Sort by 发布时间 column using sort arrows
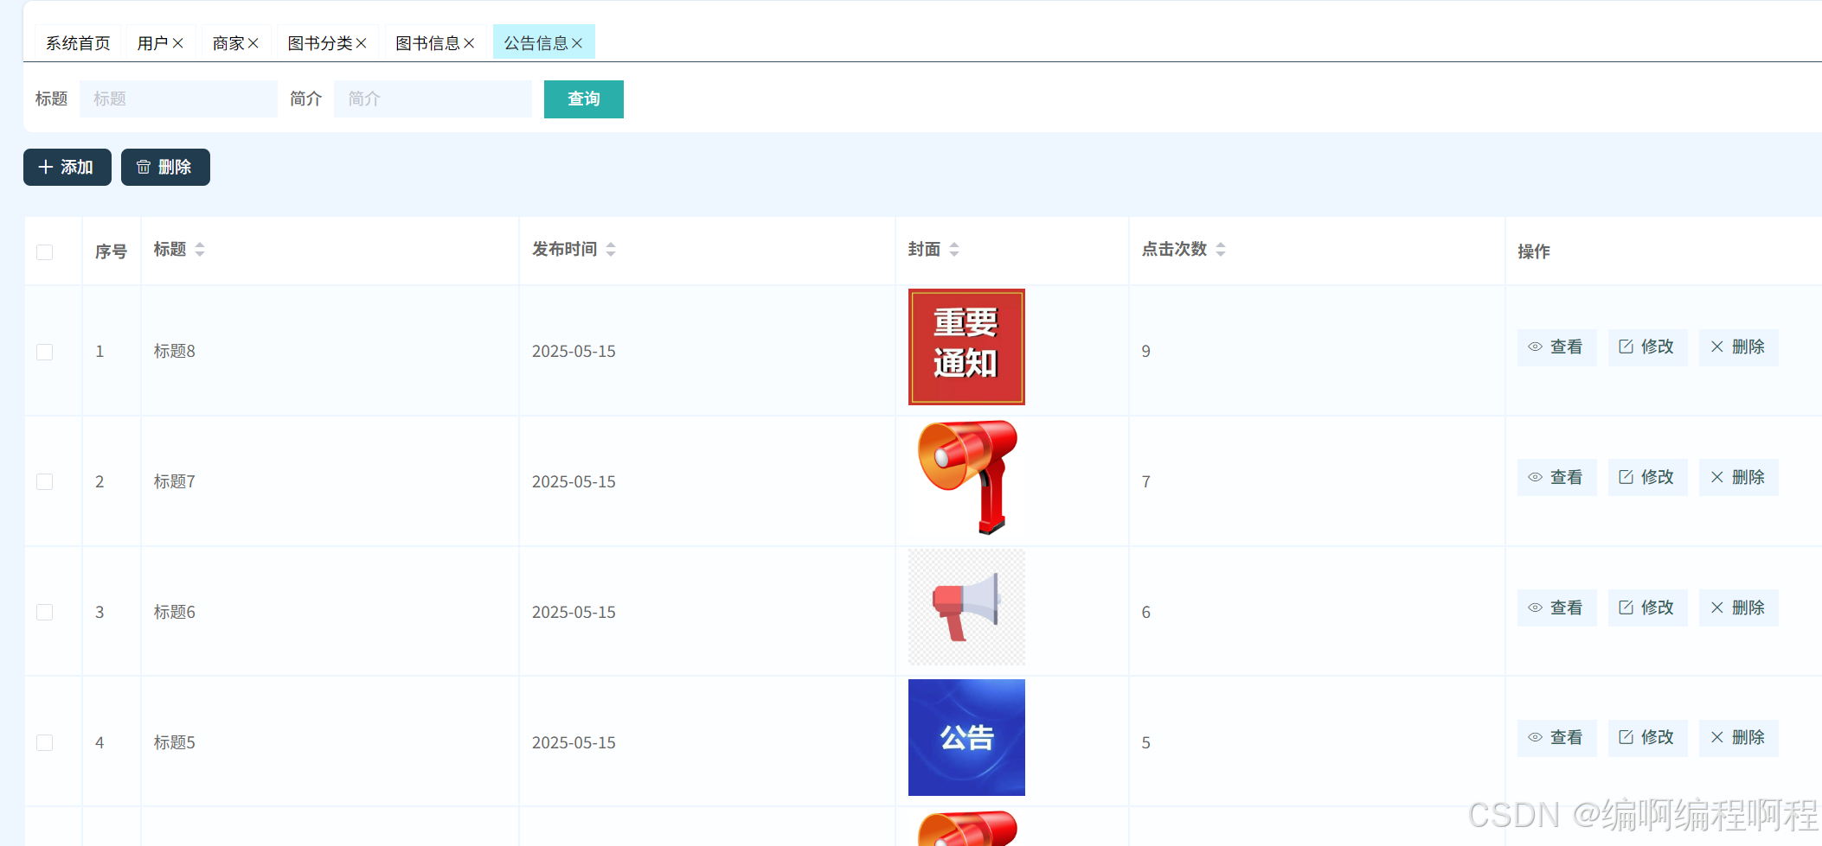Screen dimensions: 1822x846 (x=611, y=250)
